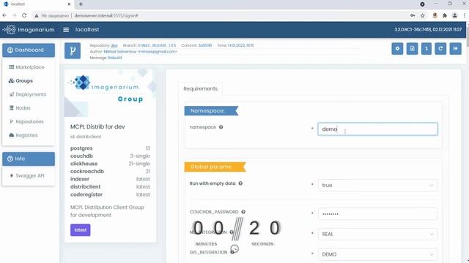Image resolution: width=469 pixels, height=263 pixels.
Task: Click the purple latest button
Action: [80, 230]
